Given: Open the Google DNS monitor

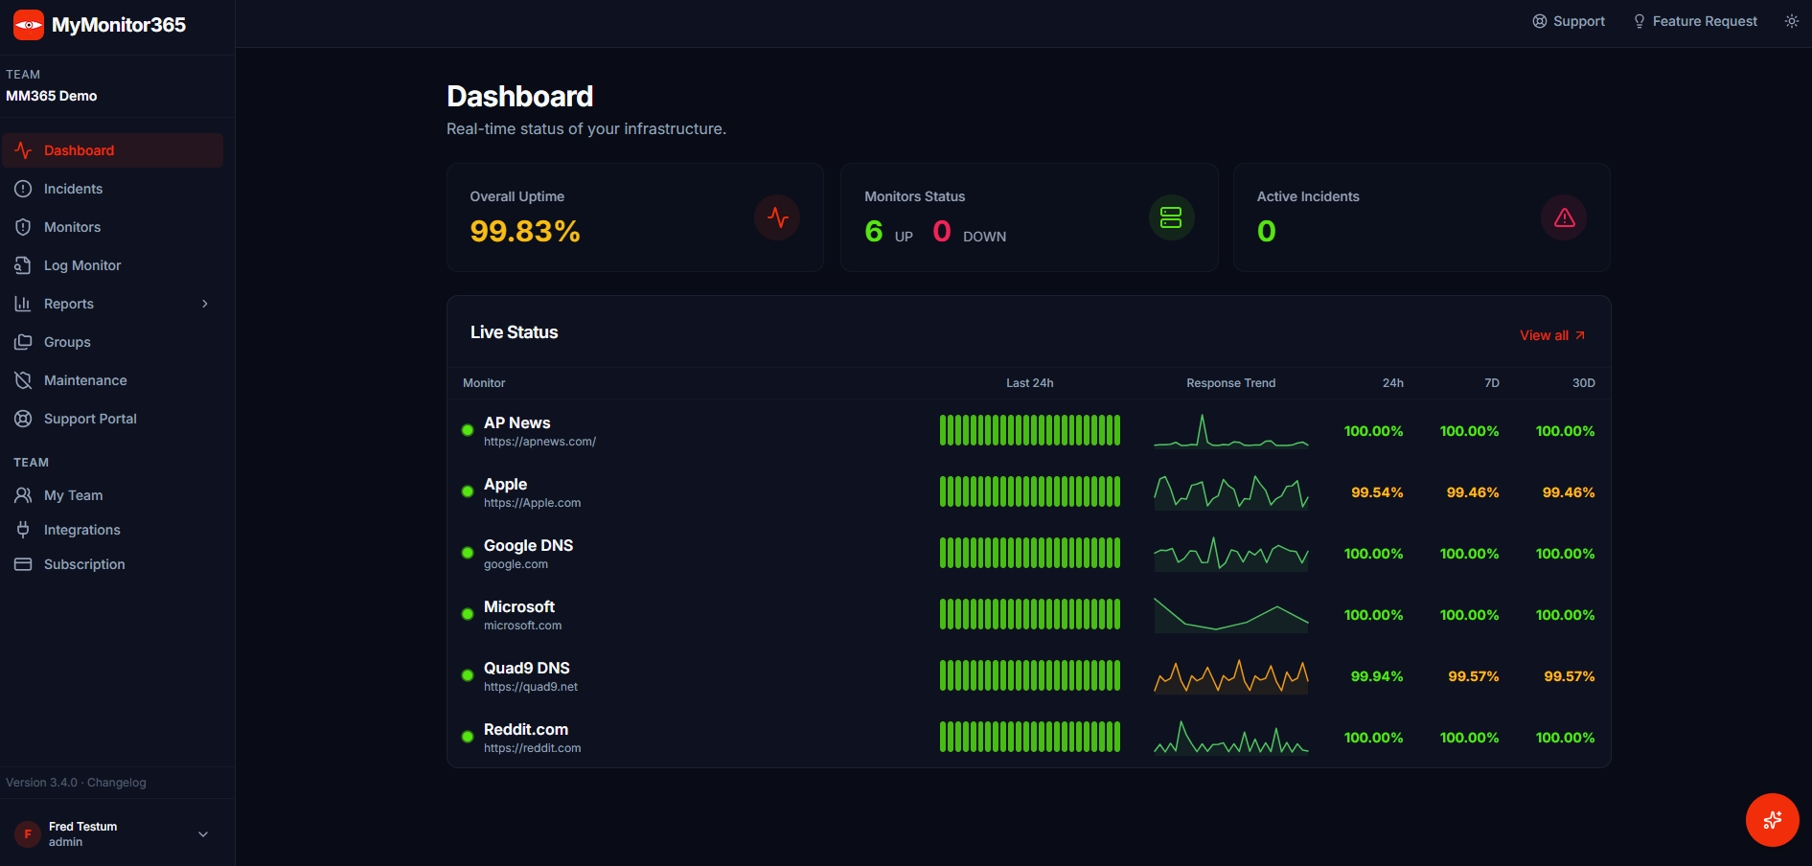Looking at the screenshot, I should point(1029,553).
